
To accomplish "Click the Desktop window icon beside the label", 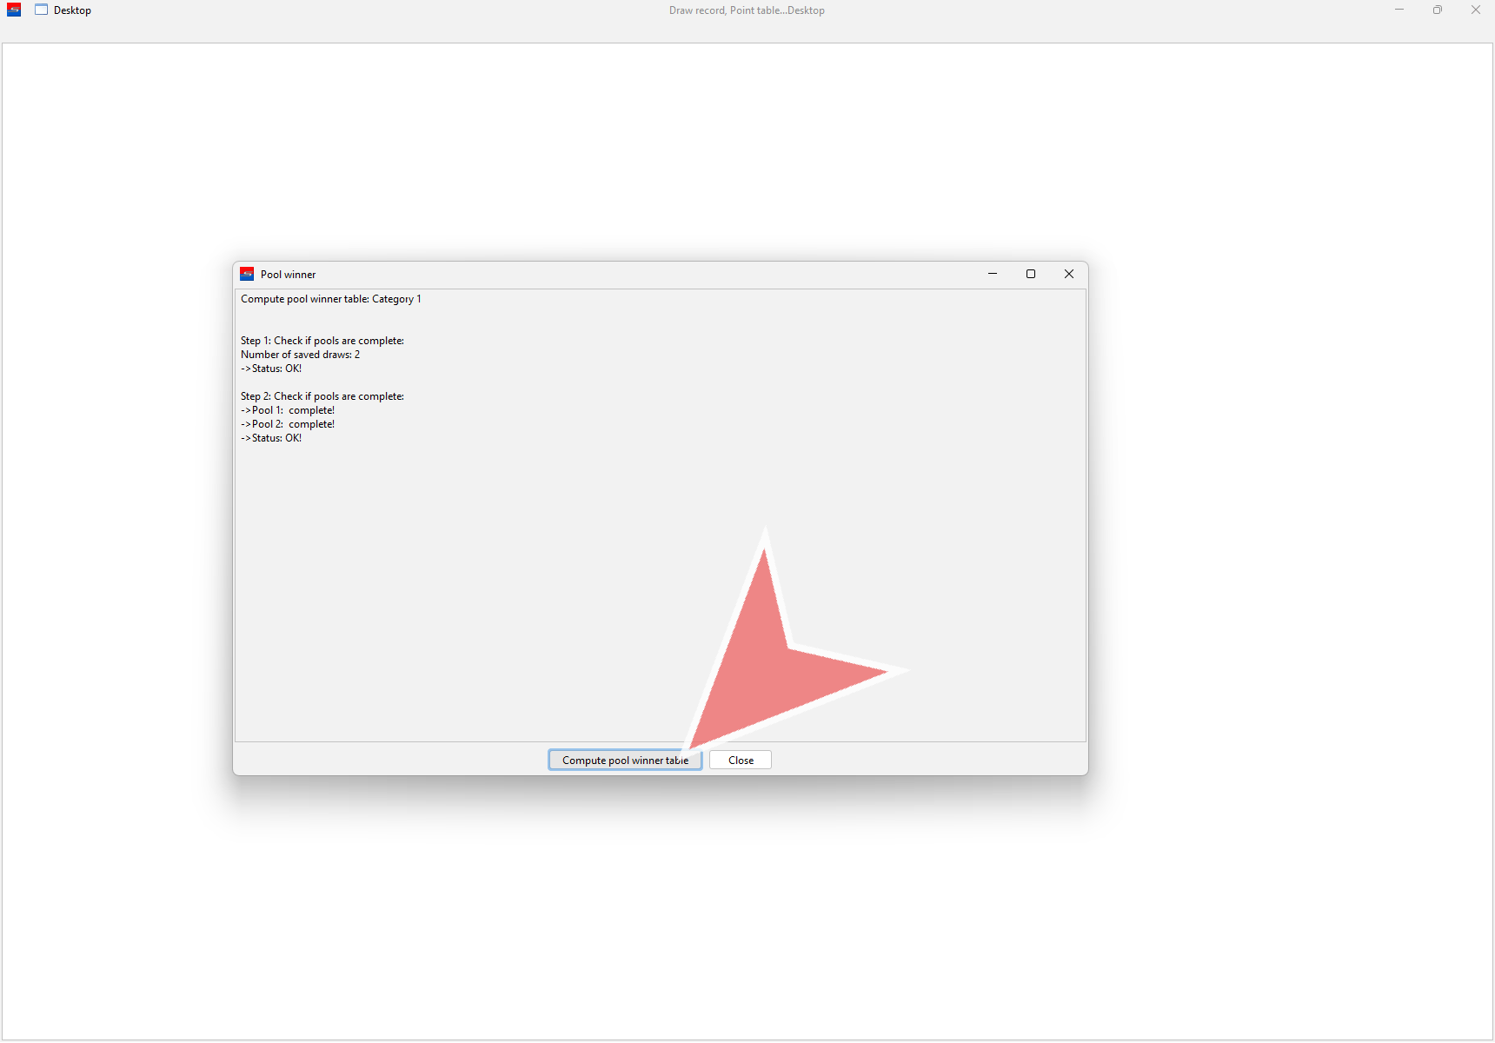I will coord(41,10).
